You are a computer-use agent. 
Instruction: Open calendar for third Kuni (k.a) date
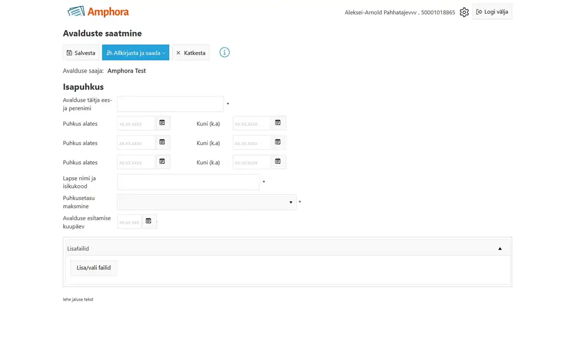(x=278, y=162)
